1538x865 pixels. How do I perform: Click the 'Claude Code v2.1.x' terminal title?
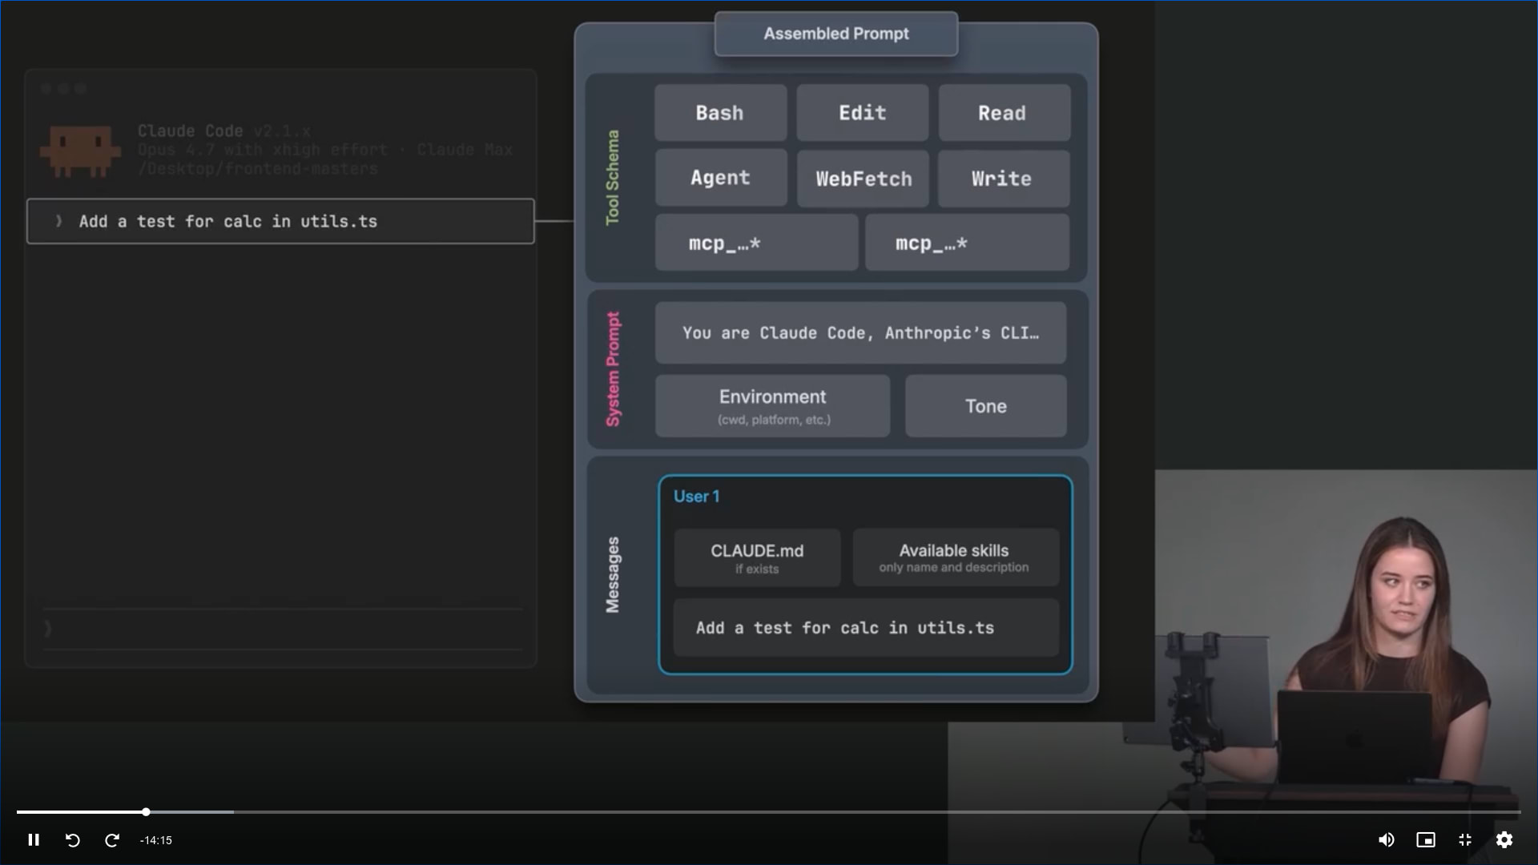pos(223,131)
